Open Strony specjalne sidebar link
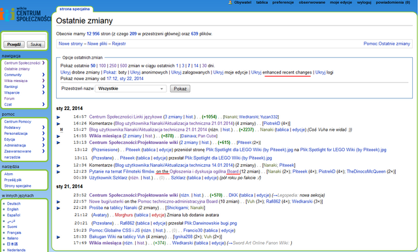418x252 pixels. (18, 186)
